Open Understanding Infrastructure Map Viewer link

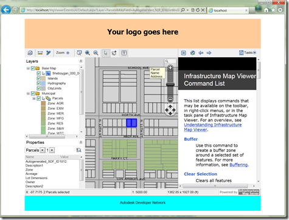pyautogui.click(x=213, y=127)
